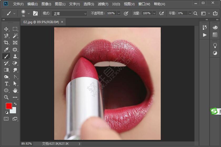This screenshot has height=147, width=221.
Task: Open the 图层(L) menu
Action: [60, 4]
